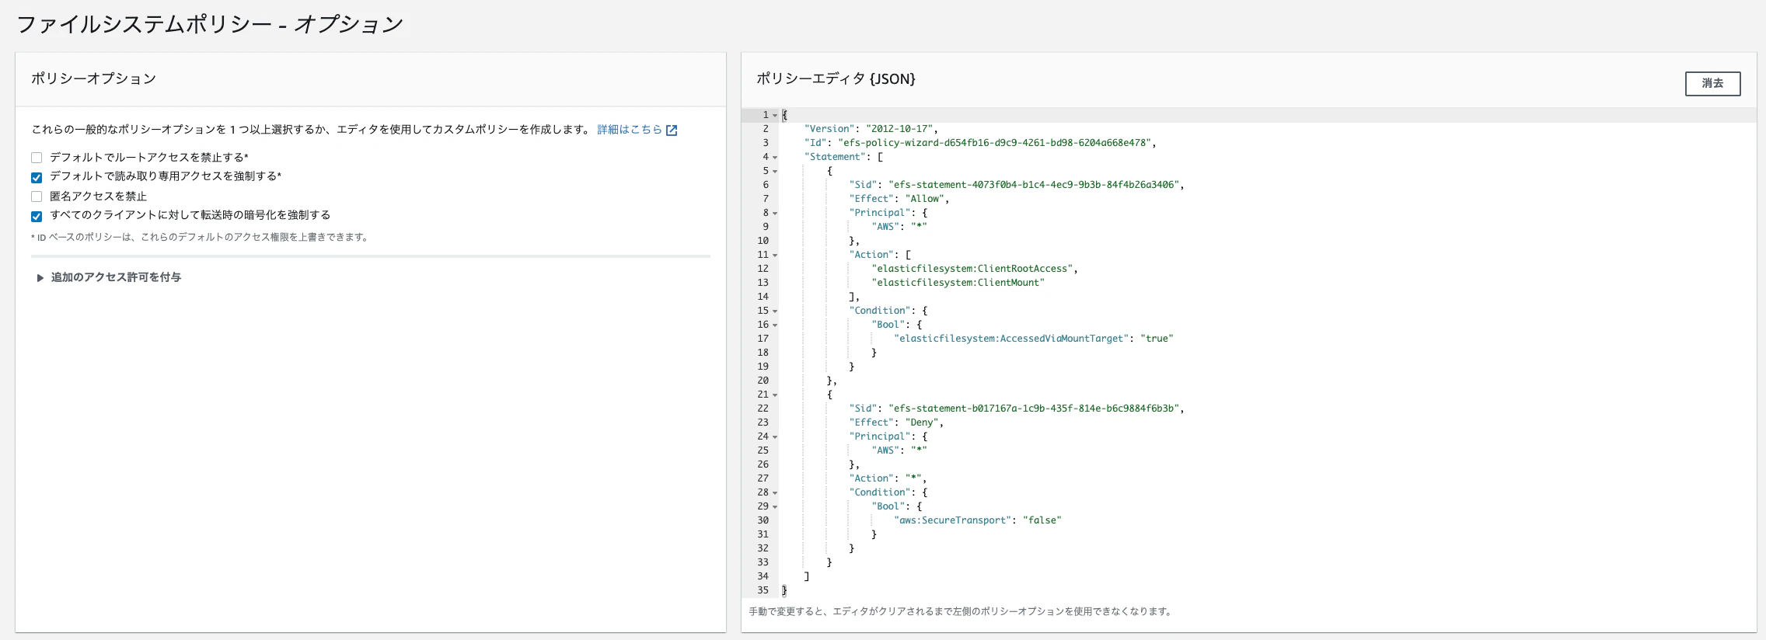Click the "Allow" effect value

click(925, 199)
